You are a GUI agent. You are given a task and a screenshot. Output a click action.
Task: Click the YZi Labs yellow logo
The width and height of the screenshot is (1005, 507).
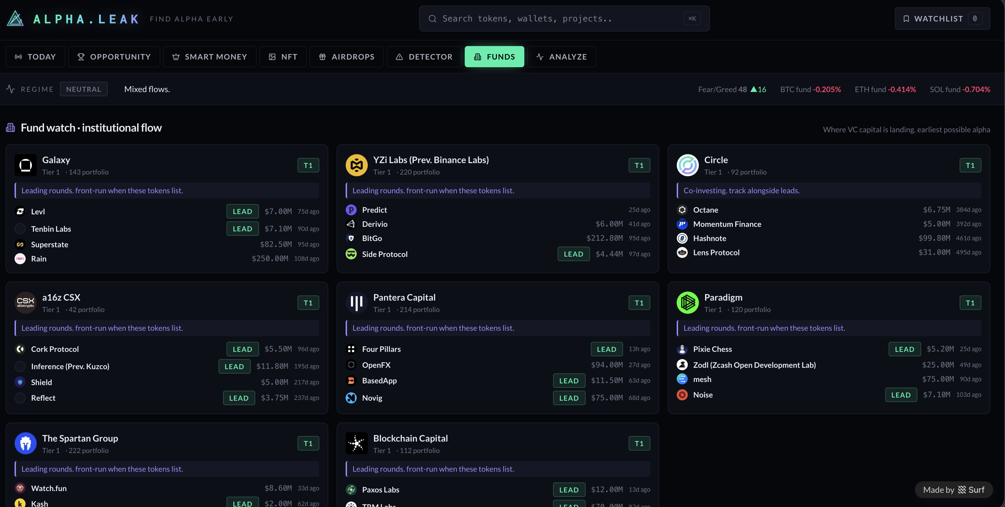(356, 165)
